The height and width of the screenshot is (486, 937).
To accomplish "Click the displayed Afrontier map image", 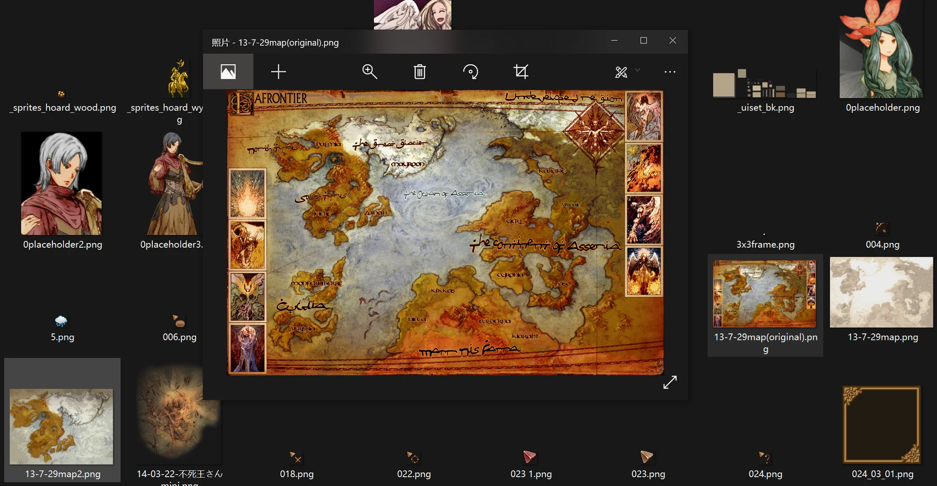I will tap(445, 233).
